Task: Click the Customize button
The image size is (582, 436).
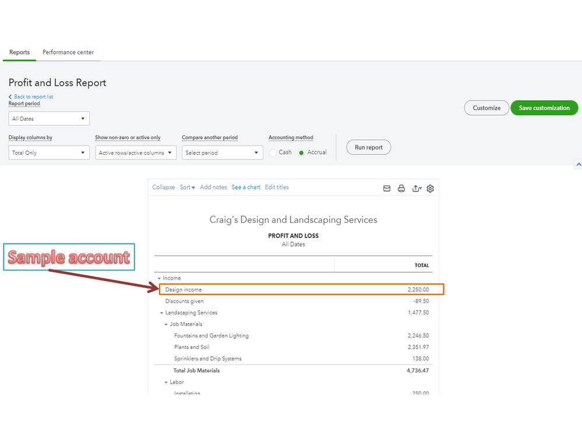Action: click(x=486, y=108)
